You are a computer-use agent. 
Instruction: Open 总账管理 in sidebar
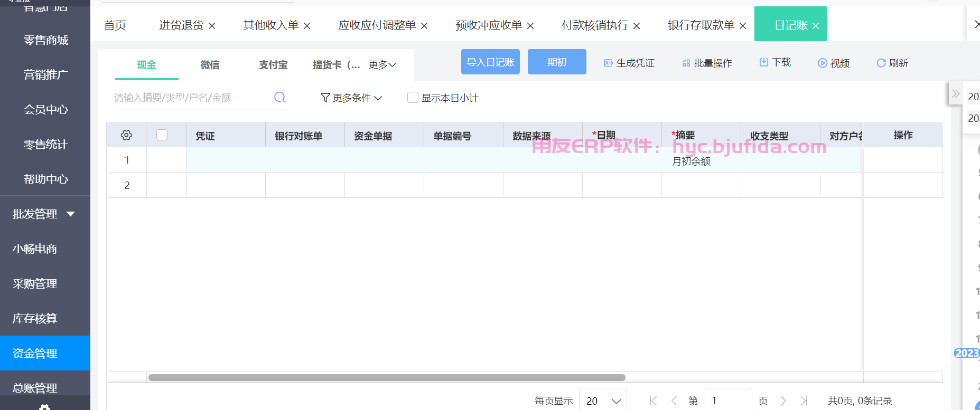35,388
